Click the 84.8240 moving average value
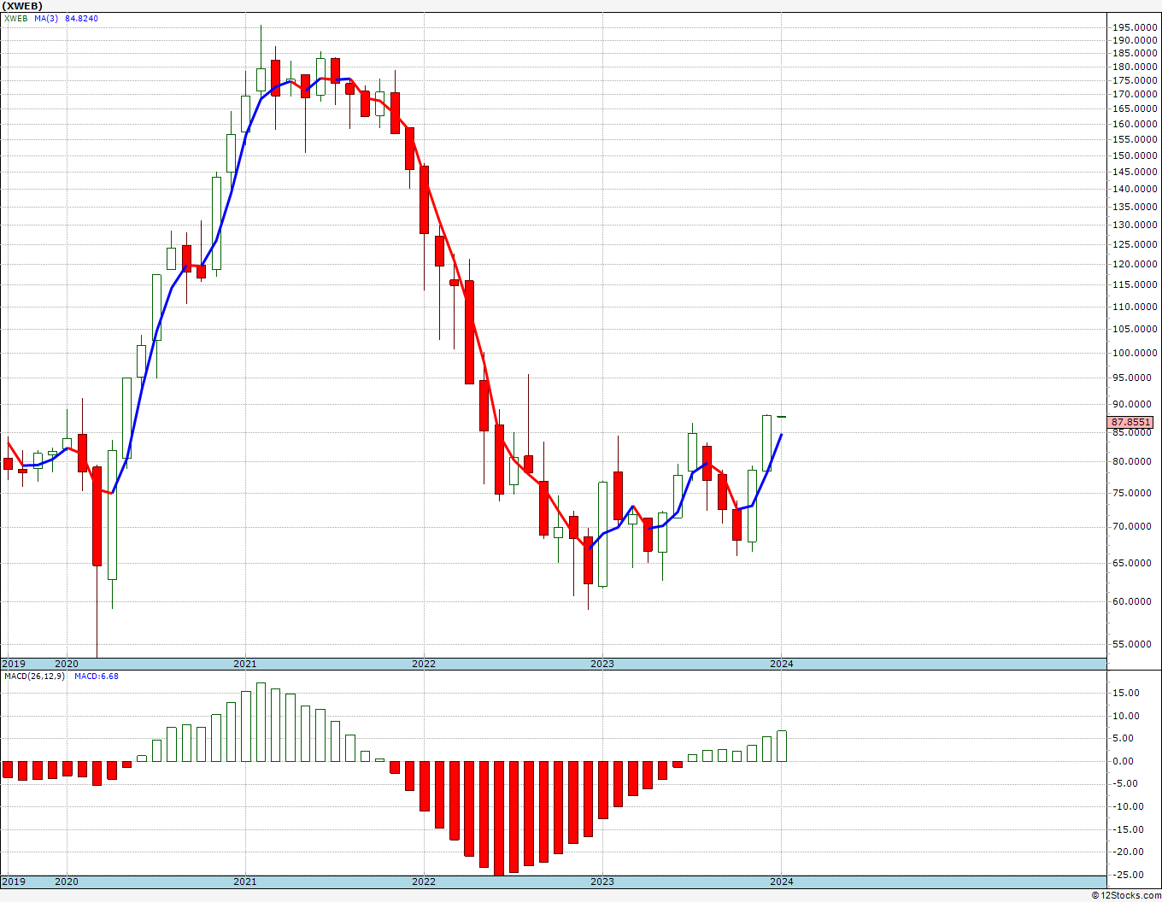Viewport: 1162px width, 902px height. [x=81, y=18]
